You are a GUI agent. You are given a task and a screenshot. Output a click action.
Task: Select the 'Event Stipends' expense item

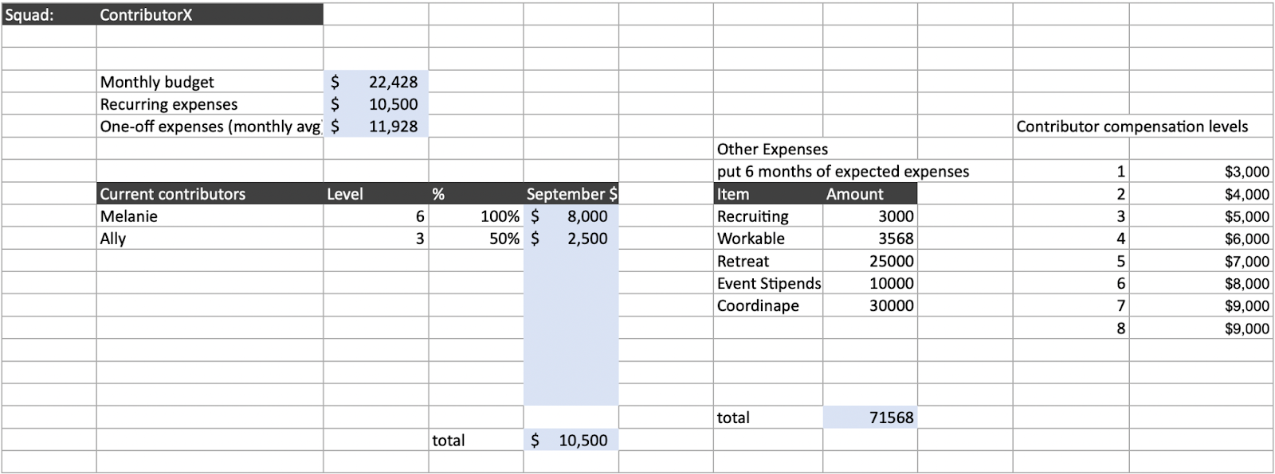pyautogui.click(x=768, y=283)
